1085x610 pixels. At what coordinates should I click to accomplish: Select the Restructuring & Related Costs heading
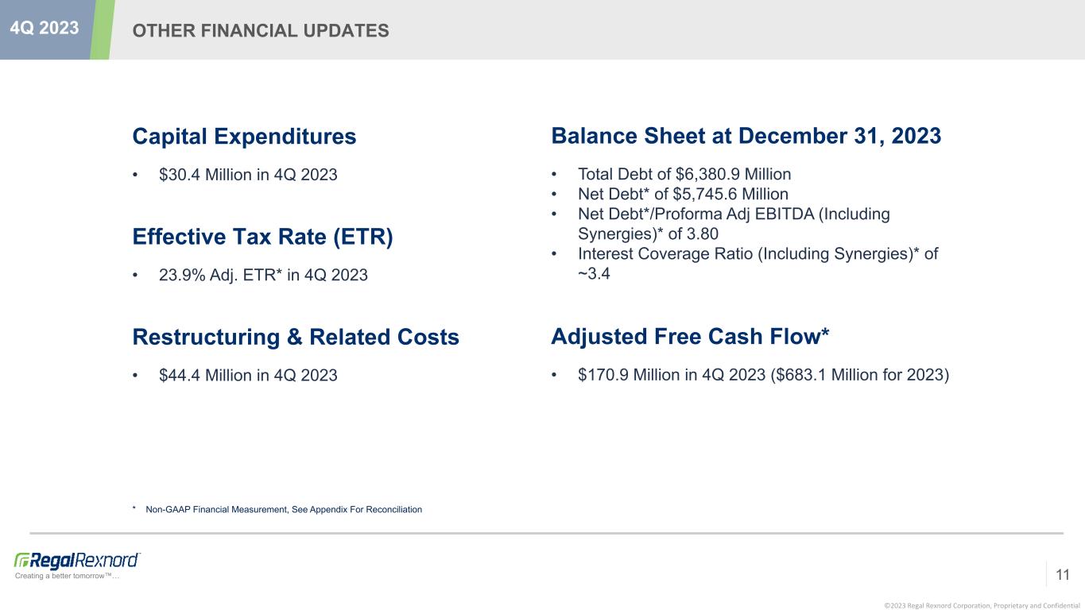(x=296, y=338)
